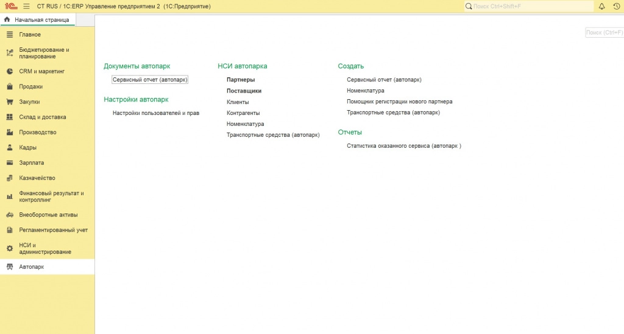Image resolution: width=624 pixels, height=334 pixels.
Task: Open the Поставщики list link
Action: pos(244,91)
